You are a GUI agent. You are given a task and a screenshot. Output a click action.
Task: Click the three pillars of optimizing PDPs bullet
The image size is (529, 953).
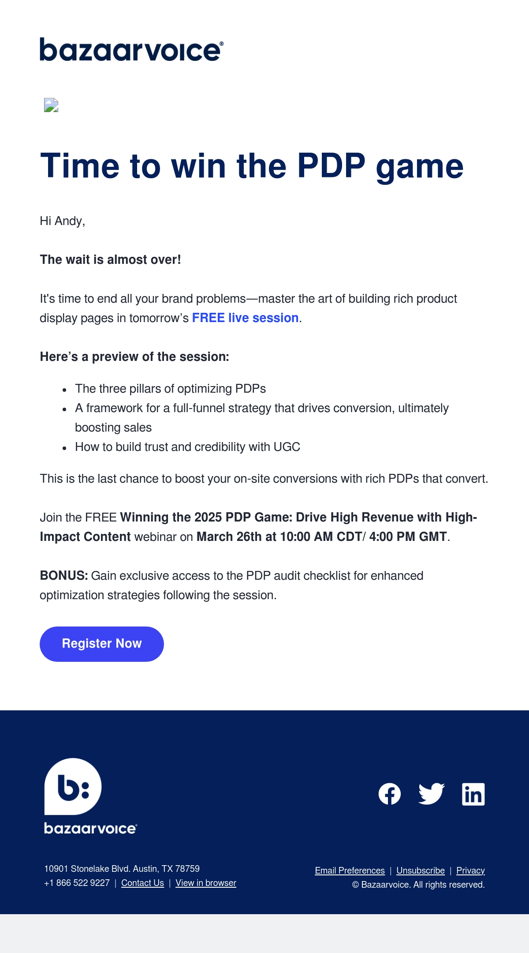click(x=170, y=389)
